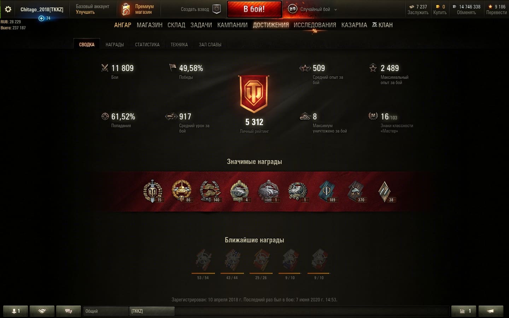The width and height of the screenshot is (509, 318).
Task: Open the [TKKZ] clan chat channel
Action: click(152, 311)
